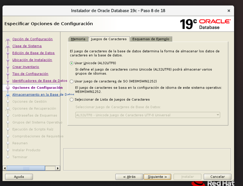Switch to the Memoria tab
243x186 pixels.
[78, 39]
